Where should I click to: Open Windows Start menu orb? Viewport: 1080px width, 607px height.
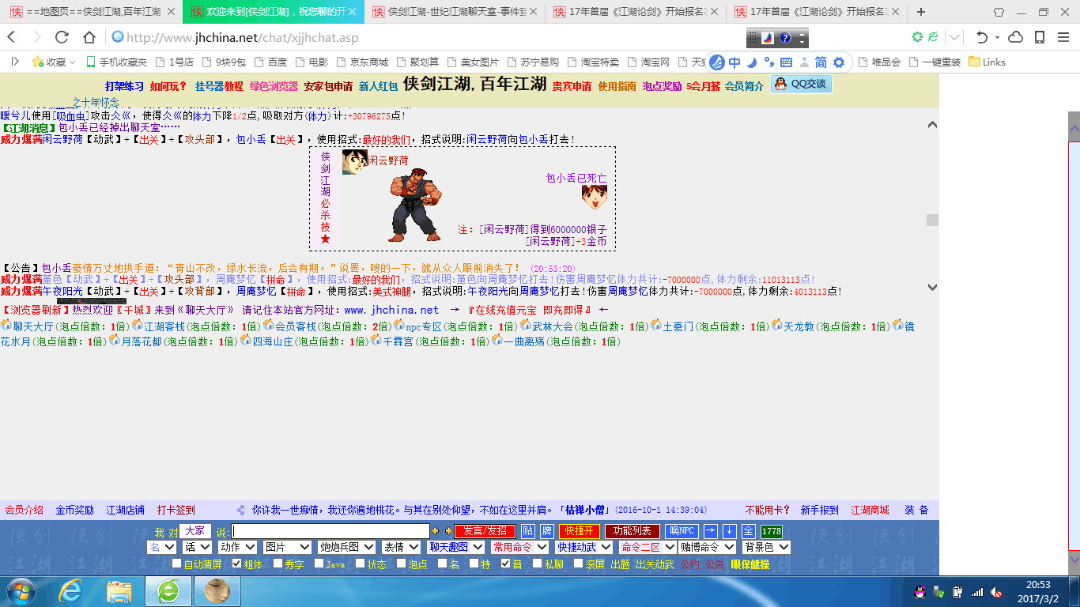pyautogui.click(x=21, y=590)
